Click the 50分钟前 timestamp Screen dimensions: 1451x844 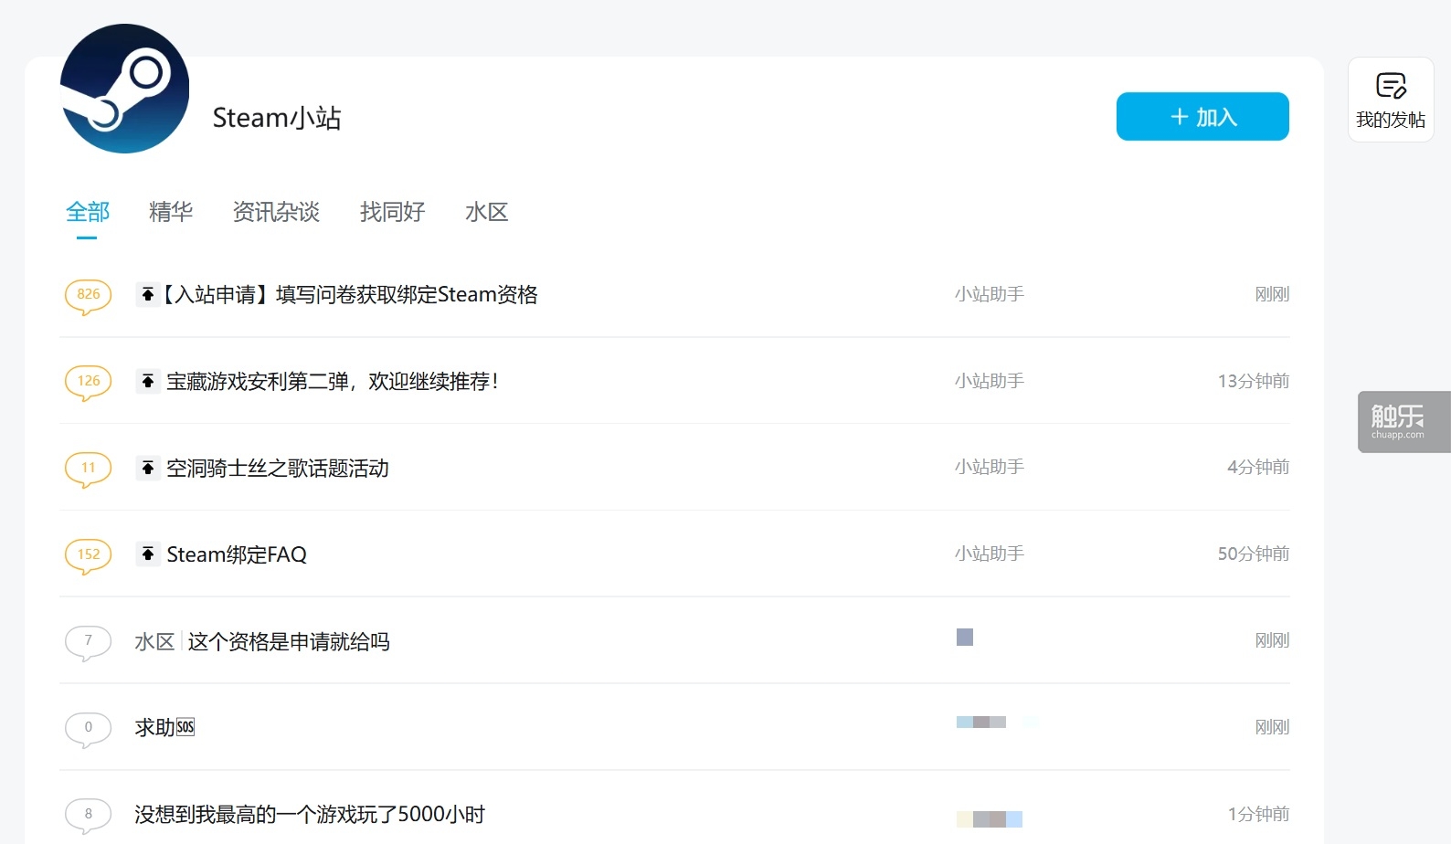click(x=1254, y=554)
